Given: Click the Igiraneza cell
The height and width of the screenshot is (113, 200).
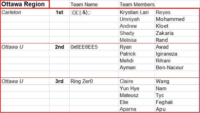Looking at the screenshot, I should tap(177, 54).
